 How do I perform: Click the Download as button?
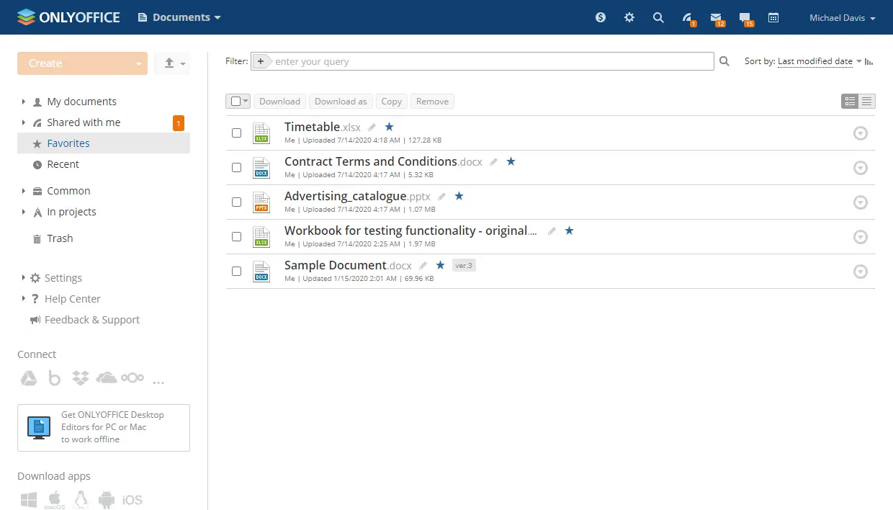(x=341, y=101)
